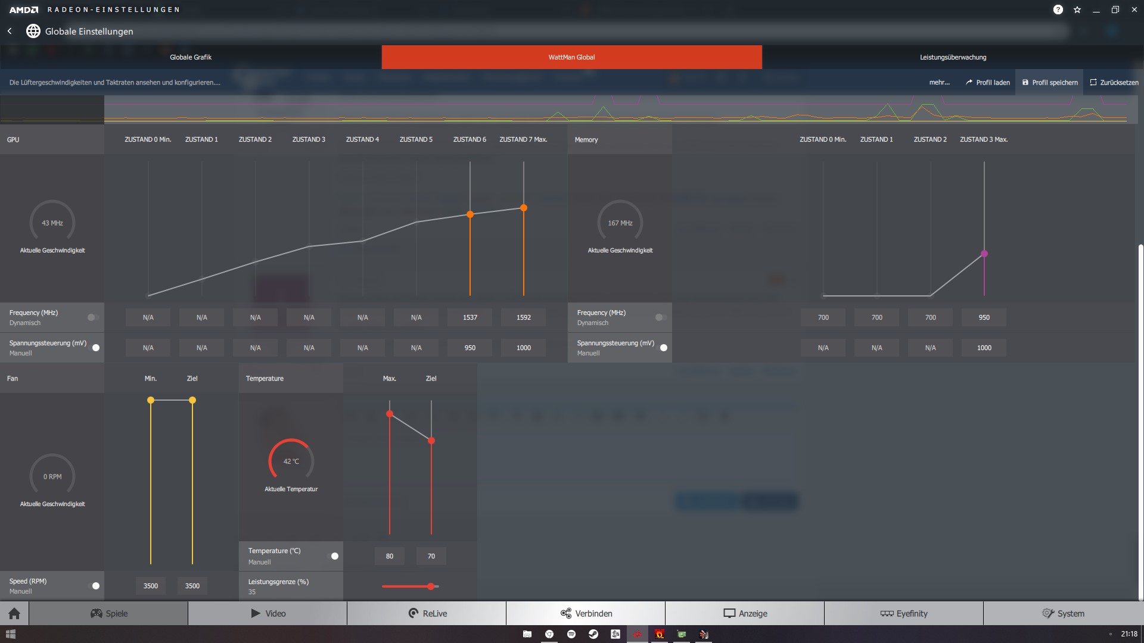Click Zurücksetzen to reset settings
Image resolution: width=1144 pixels, height=643 pixels.
point(1114,82)
